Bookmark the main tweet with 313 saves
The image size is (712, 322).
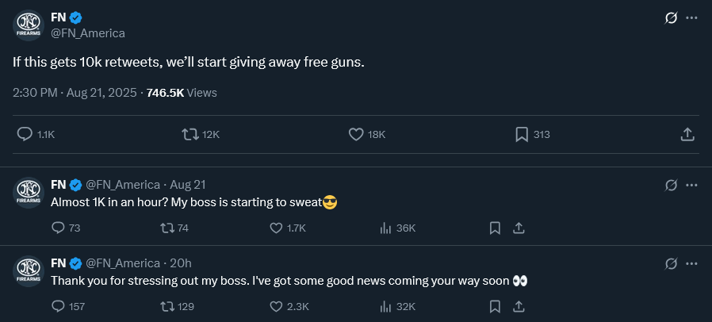click(522, 135)
